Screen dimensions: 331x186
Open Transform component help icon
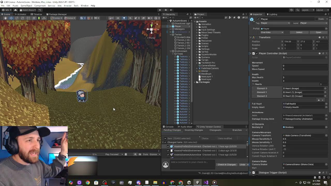click(x=320, y=37)
